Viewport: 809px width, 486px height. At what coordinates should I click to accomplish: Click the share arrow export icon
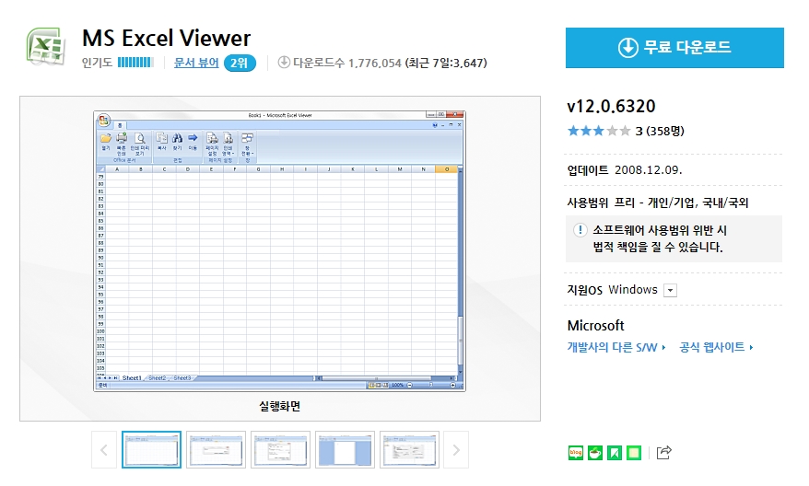[664, 453]
